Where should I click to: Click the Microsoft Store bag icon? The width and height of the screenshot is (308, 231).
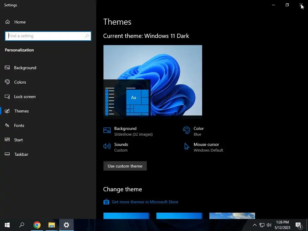[106, 202]
